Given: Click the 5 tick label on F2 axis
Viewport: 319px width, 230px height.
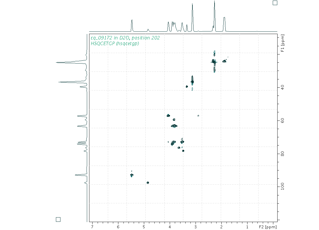Looking at the screenshot, I should [x=144, y=227].
